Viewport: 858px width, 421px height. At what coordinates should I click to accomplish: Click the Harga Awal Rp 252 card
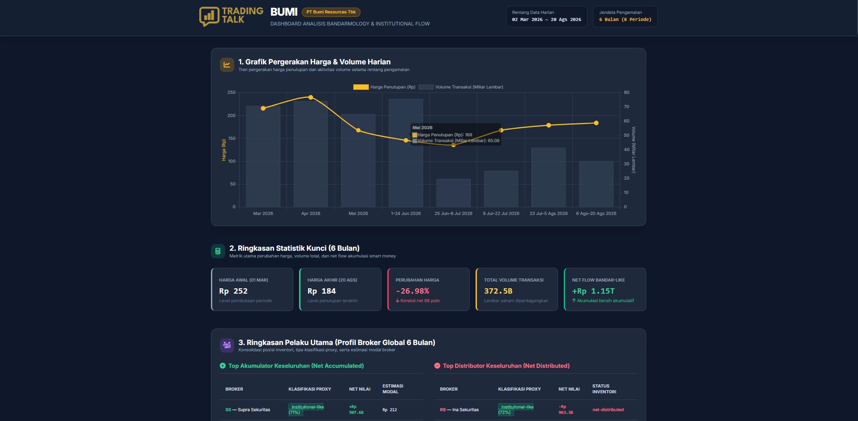252,289
